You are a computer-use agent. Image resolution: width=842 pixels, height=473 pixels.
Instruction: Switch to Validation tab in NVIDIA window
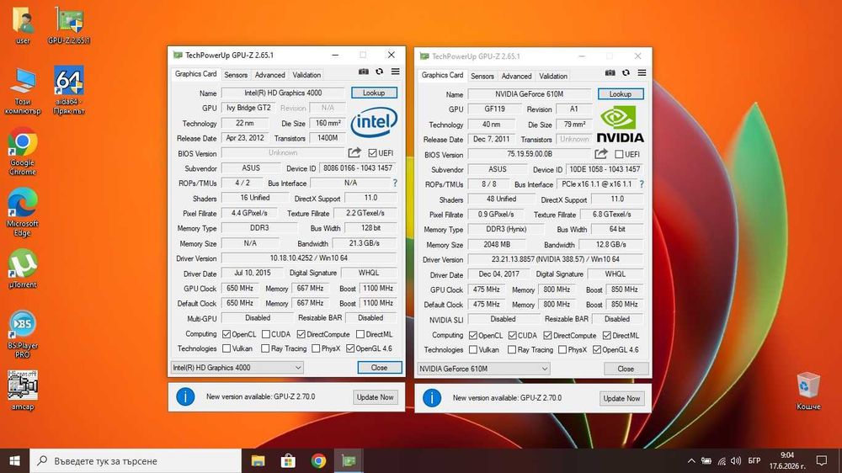[x=553, y=76]
